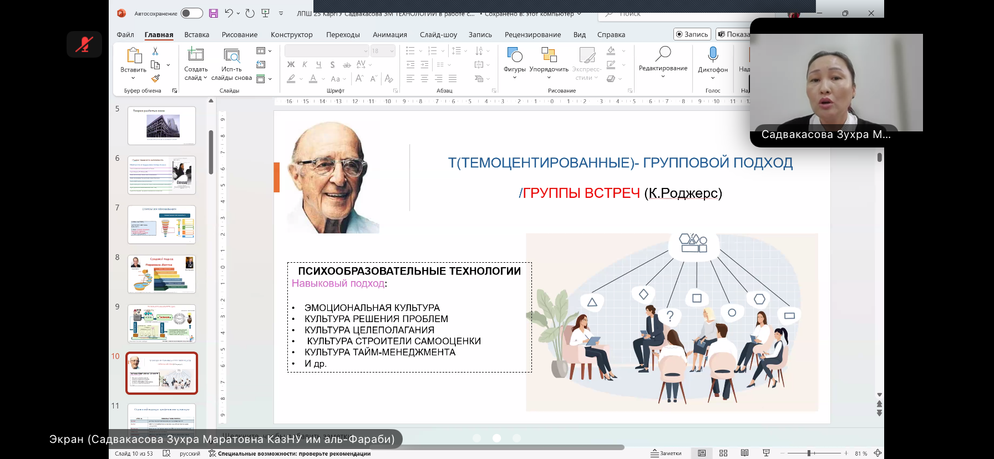Image resolution: width=994 pixels, height=459 pixels.
Task: Click the Font (Шрифт) group dialog launcher
Action: (x=395, y=90)
